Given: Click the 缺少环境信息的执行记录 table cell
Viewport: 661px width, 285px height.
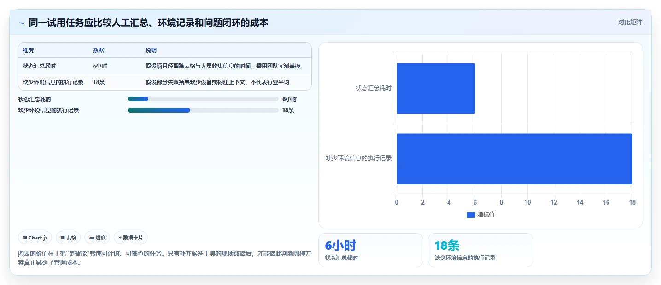Looking at the screenshot, I should click(53, 82).
